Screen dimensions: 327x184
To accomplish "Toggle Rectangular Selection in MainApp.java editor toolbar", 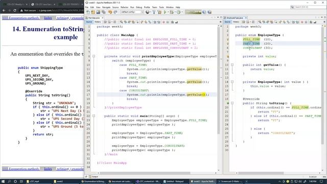I will pos(137,22).
